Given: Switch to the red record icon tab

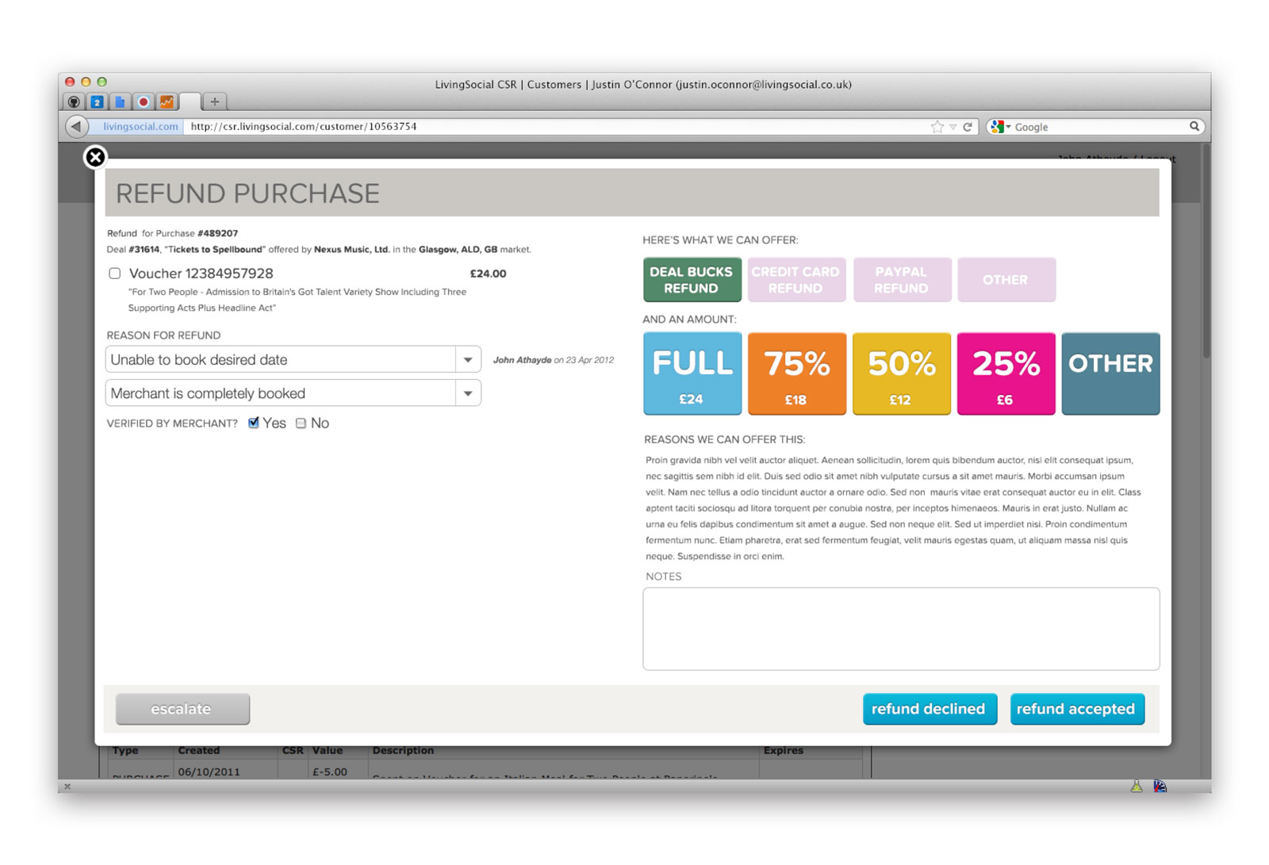Looking at the screenshot, I should 142,101.
